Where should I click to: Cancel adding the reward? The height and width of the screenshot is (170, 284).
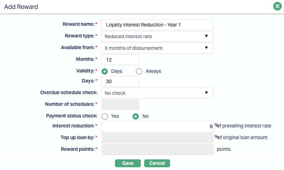[157, 163]
